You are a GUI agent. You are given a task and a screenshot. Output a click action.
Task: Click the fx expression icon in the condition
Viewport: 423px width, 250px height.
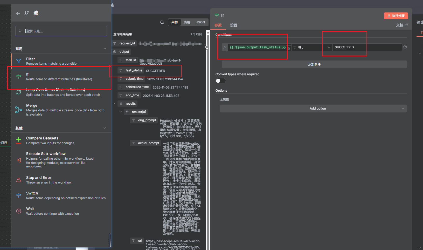225,47
